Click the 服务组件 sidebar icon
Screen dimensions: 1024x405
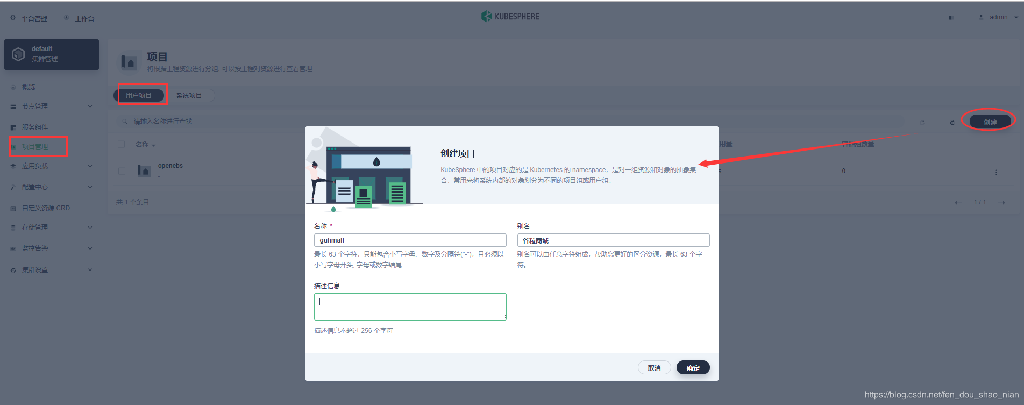13,127
